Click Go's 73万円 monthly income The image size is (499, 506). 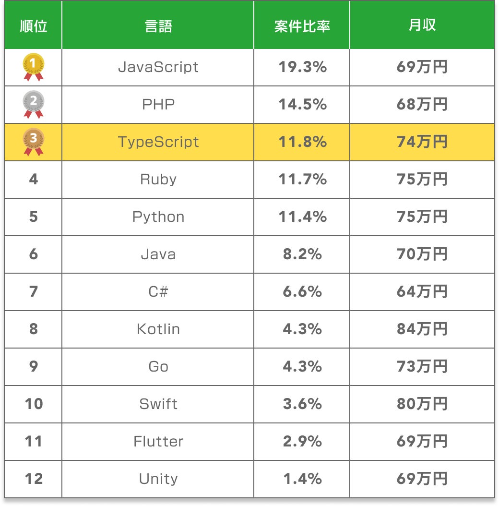pyautogui.click(x=422, y=367)
